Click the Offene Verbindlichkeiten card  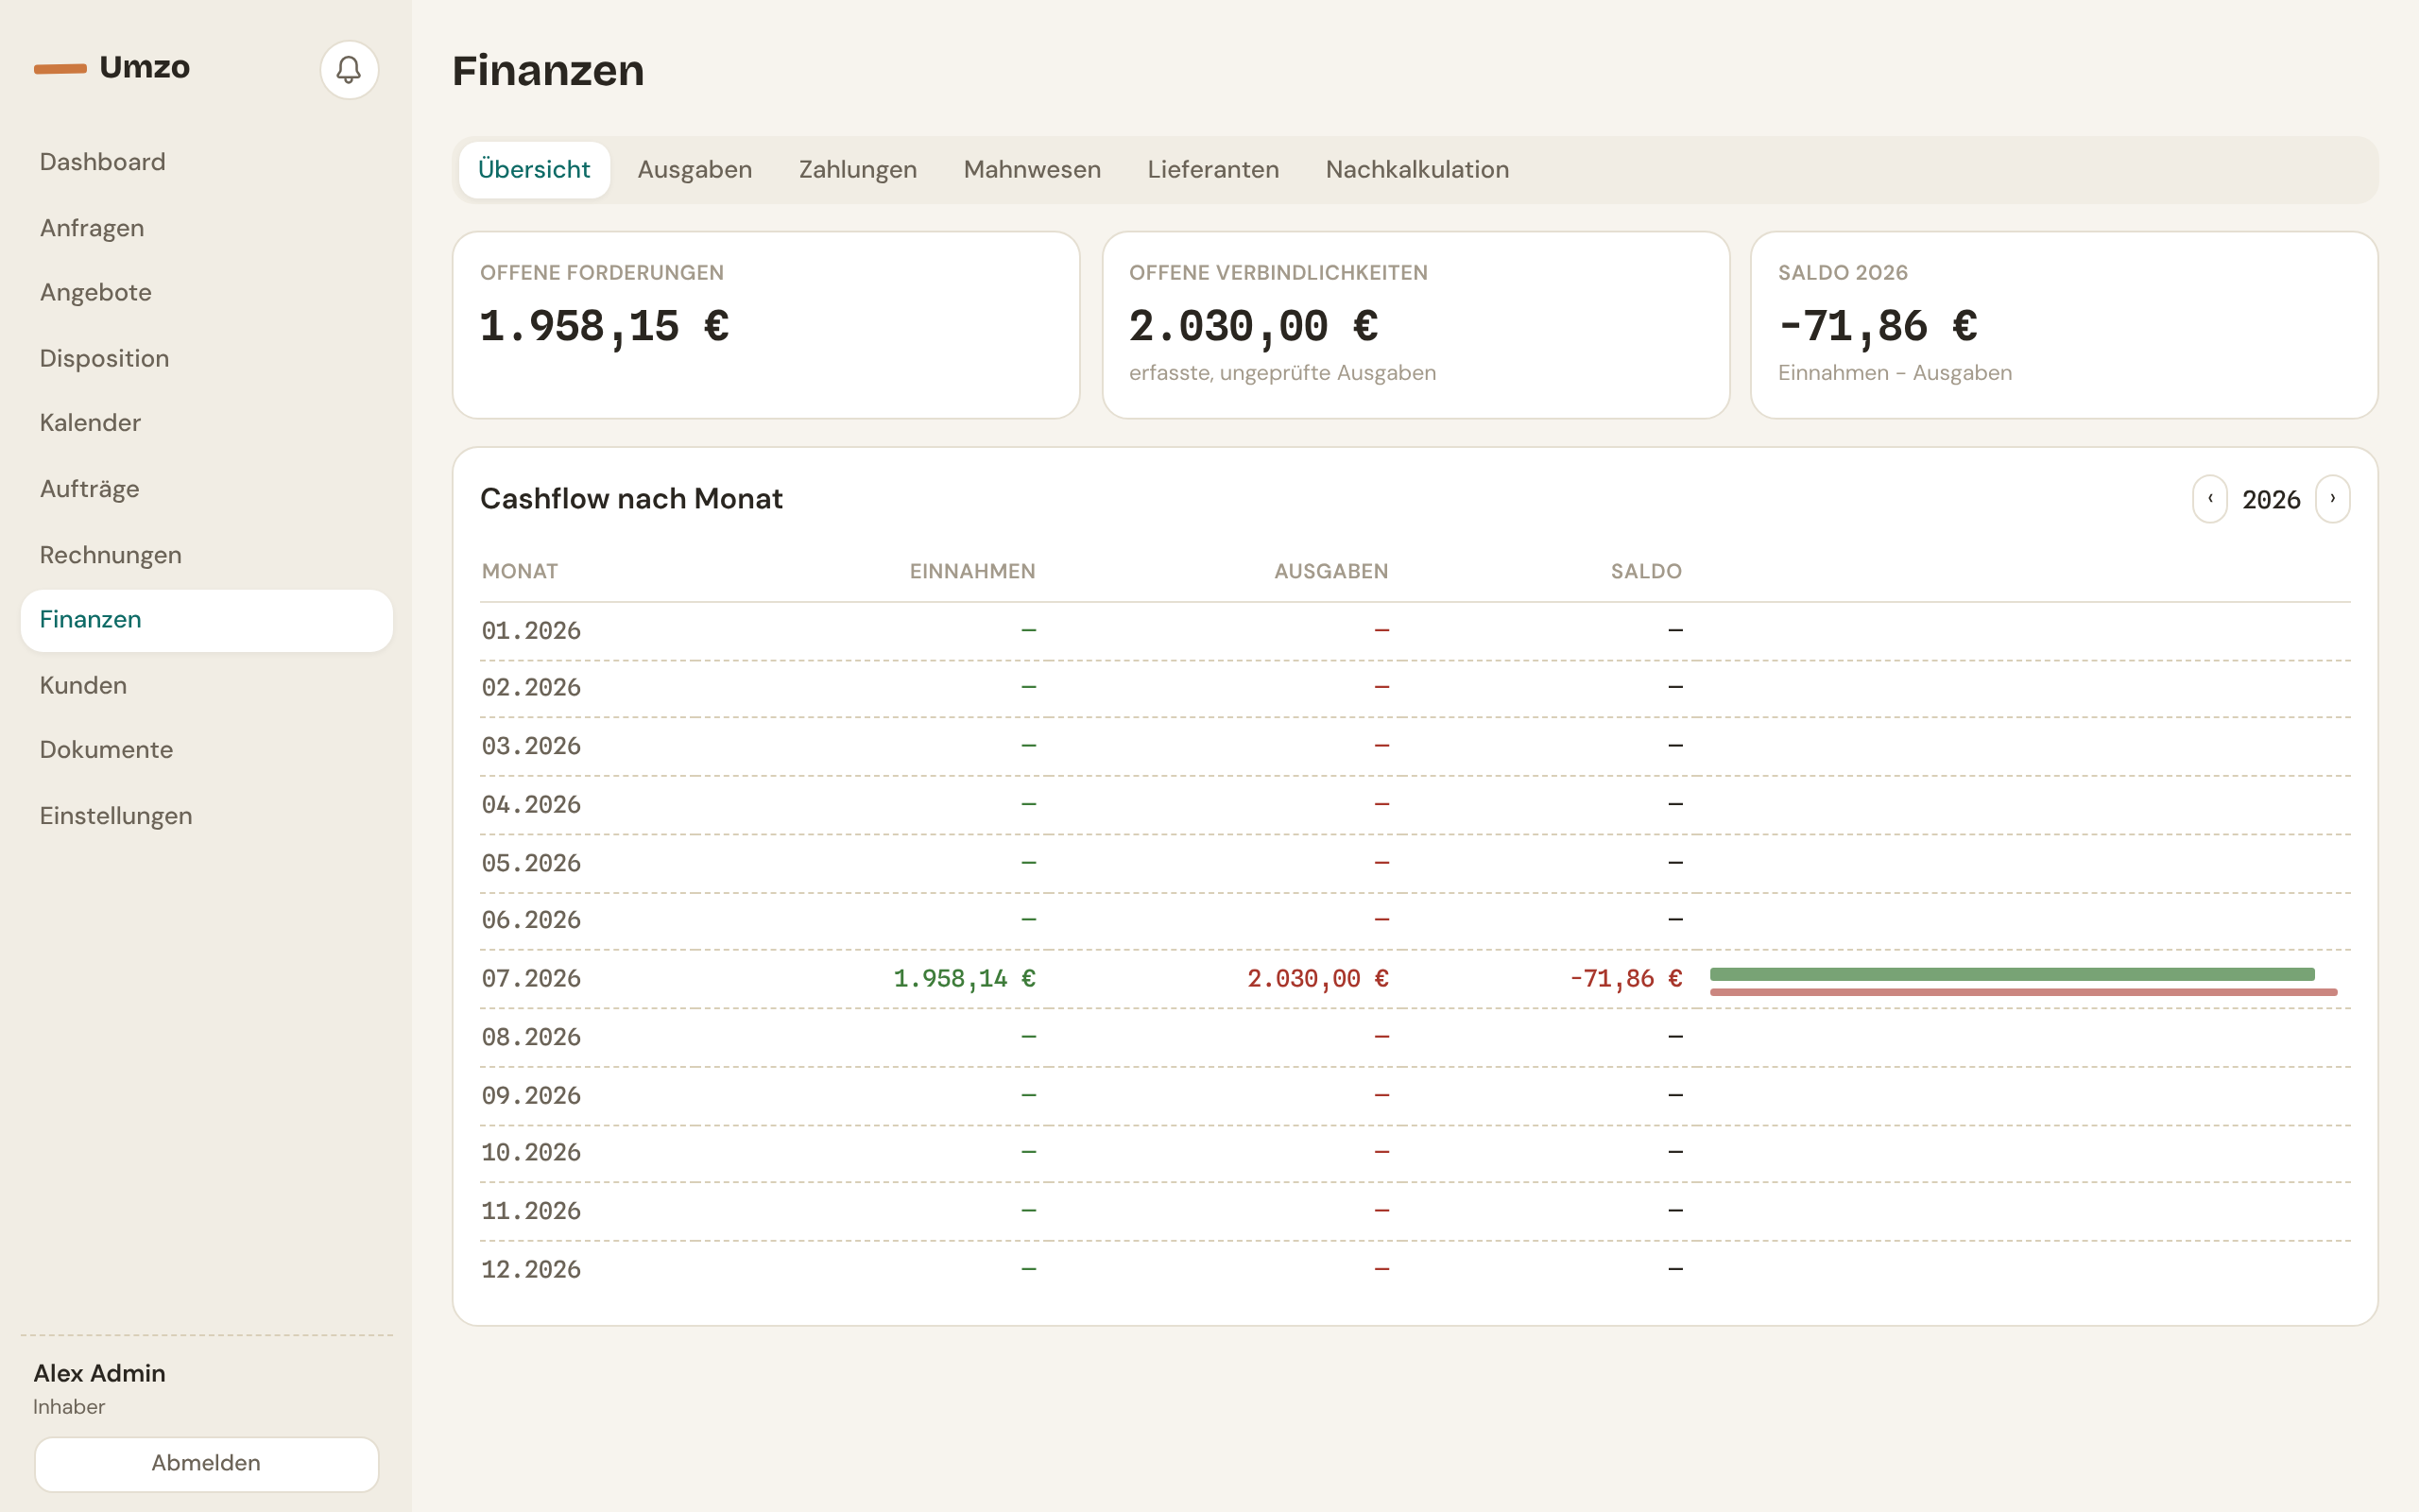pyautogui.click(x=1415, y=325)
